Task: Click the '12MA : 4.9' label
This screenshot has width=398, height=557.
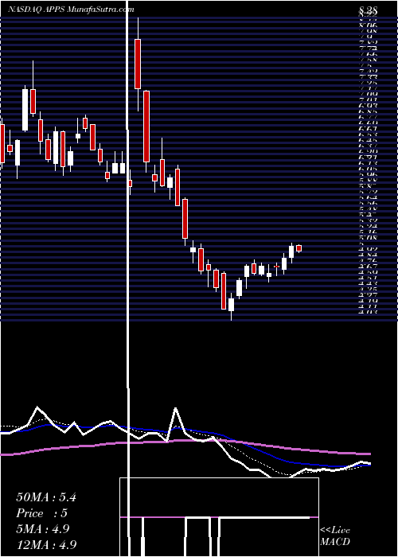Action: coord(46,544)
